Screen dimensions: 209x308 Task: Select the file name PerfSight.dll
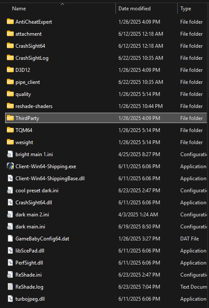29,263
